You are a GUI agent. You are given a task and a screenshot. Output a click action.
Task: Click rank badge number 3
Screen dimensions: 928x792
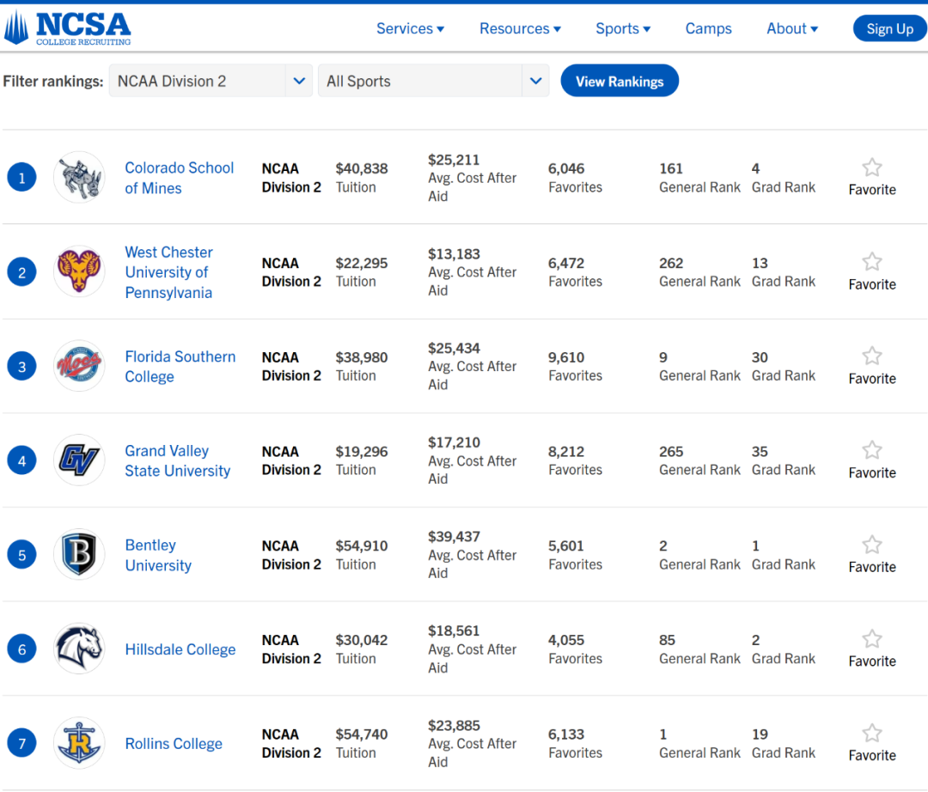[21, 366]
